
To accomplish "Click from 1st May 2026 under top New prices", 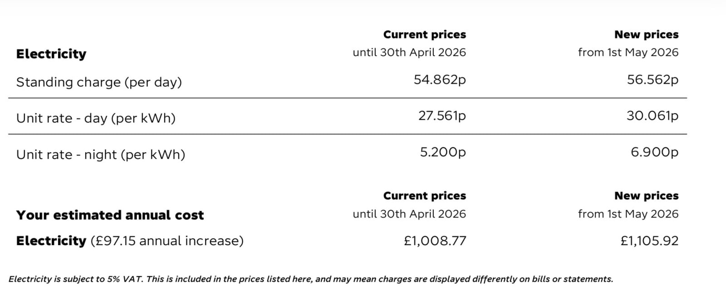I will [628, 53].
